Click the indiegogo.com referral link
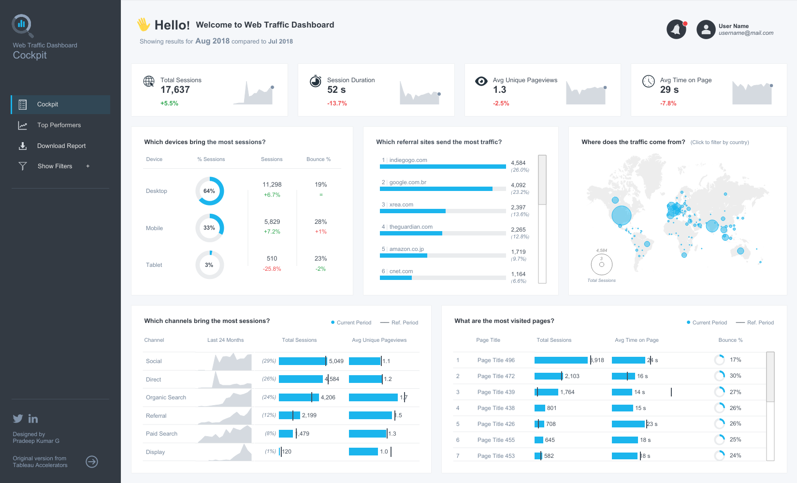This screenshot has width=797, height=483. pyautogui.click(x=408, y=160)
